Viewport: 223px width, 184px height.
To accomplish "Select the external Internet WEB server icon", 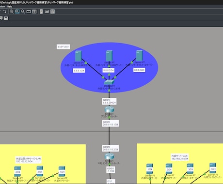I will pos(79,56).
